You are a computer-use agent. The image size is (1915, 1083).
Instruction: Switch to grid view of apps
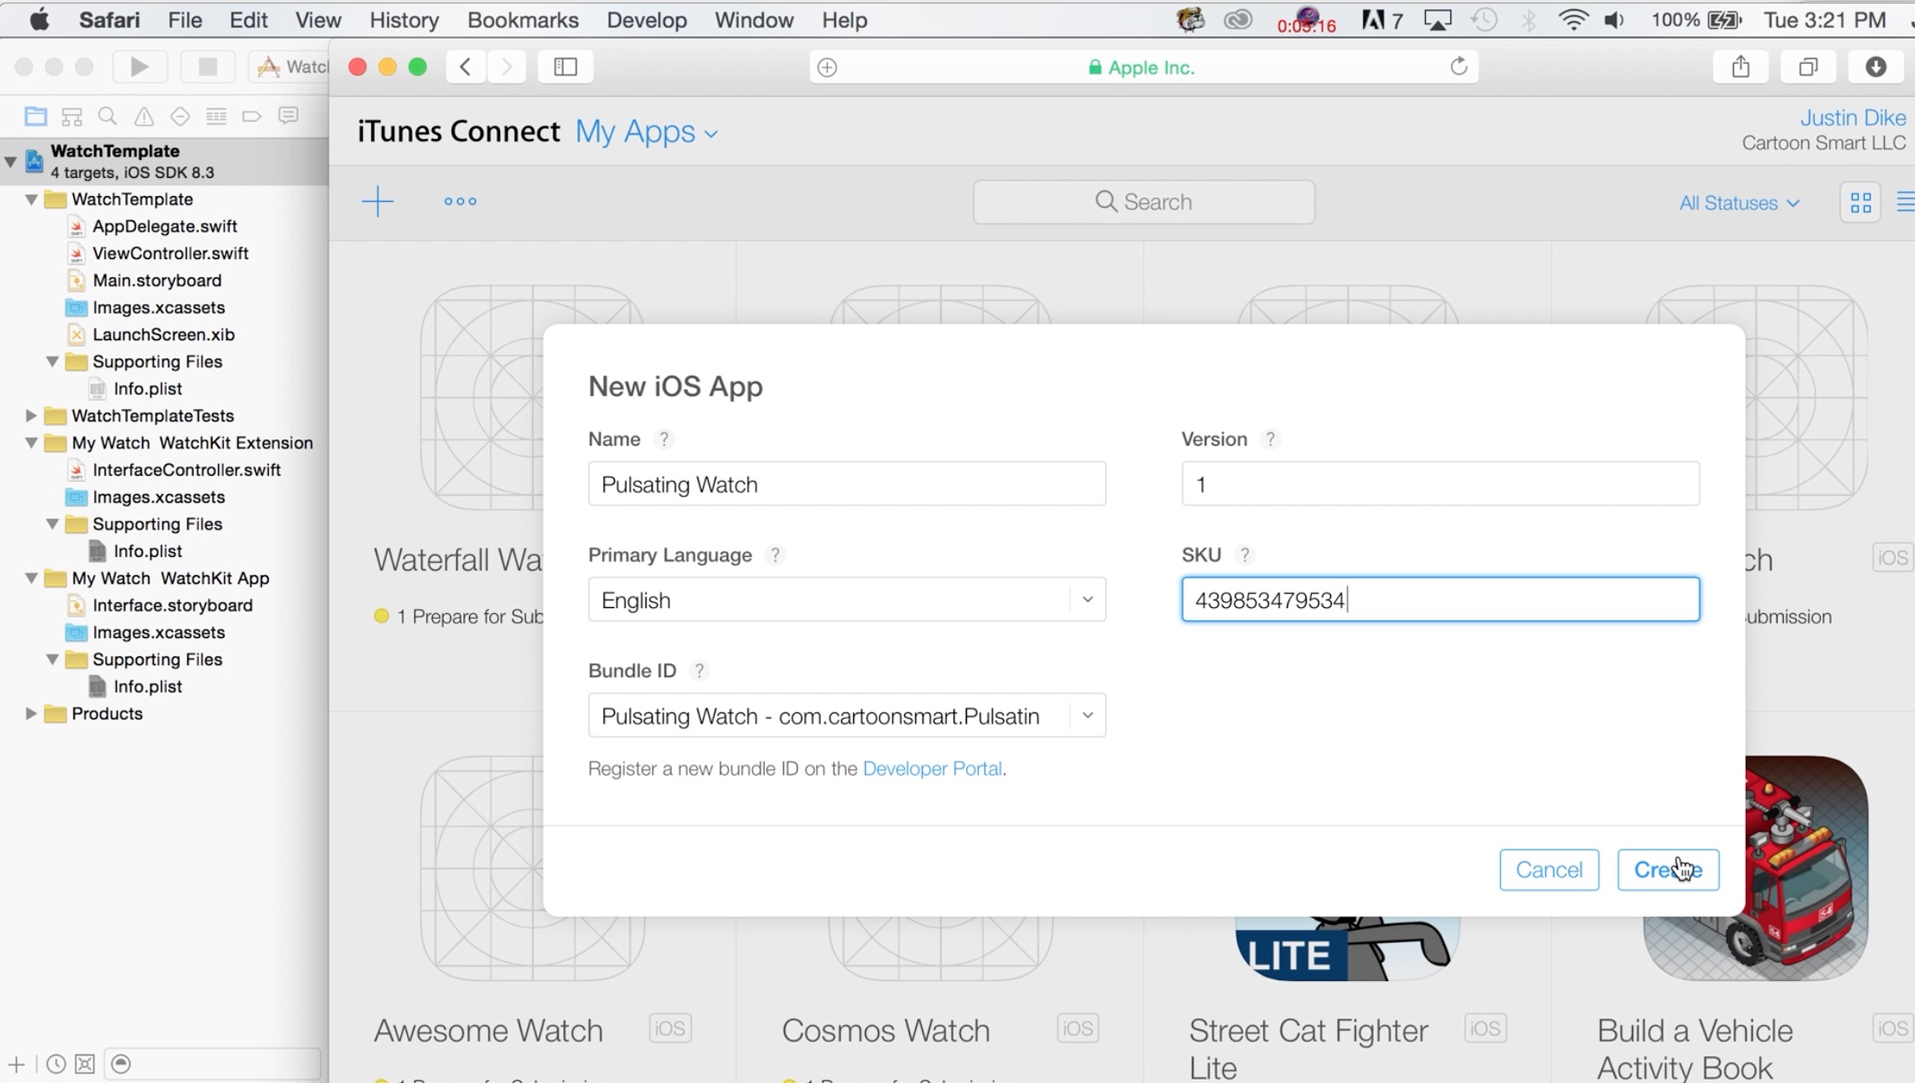coord(1861,203)
